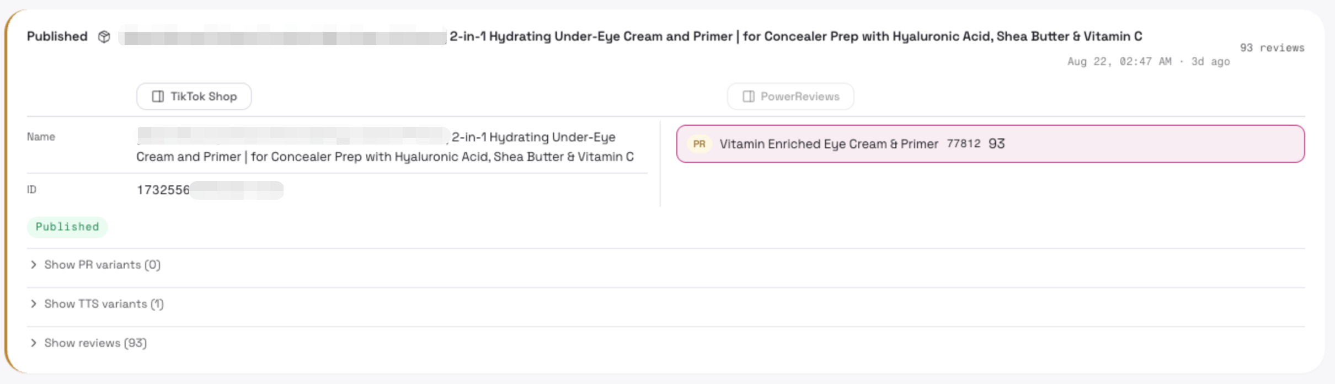Click the Aug 22 timestamp text

pyautogui.click(x=1149, y=62)
